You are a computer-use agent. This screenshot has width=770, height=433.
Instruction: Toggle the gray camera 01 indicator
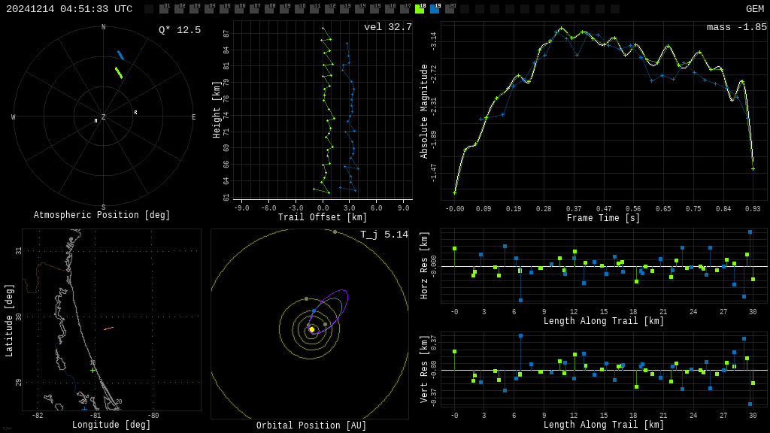click(164, 9)
